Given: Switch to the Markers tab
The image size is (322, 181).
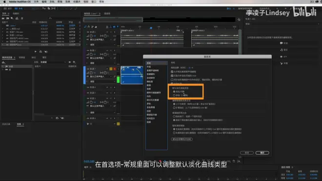Looking at the screenshot, I should pos(34,58).
